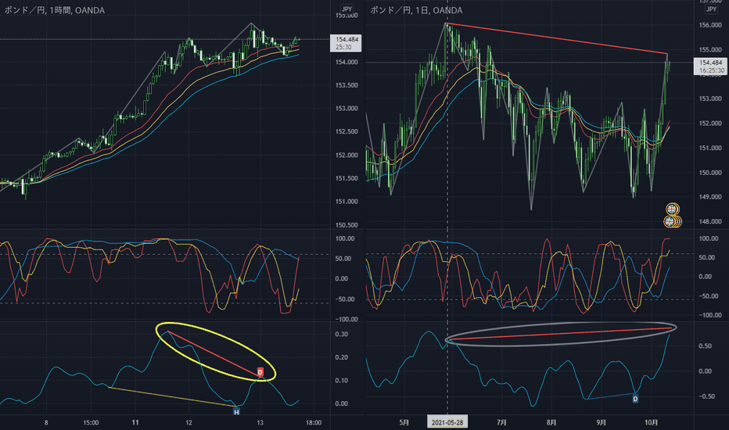
Task: Click 154.000 on the hourly price scale
Action: point(347,62)
